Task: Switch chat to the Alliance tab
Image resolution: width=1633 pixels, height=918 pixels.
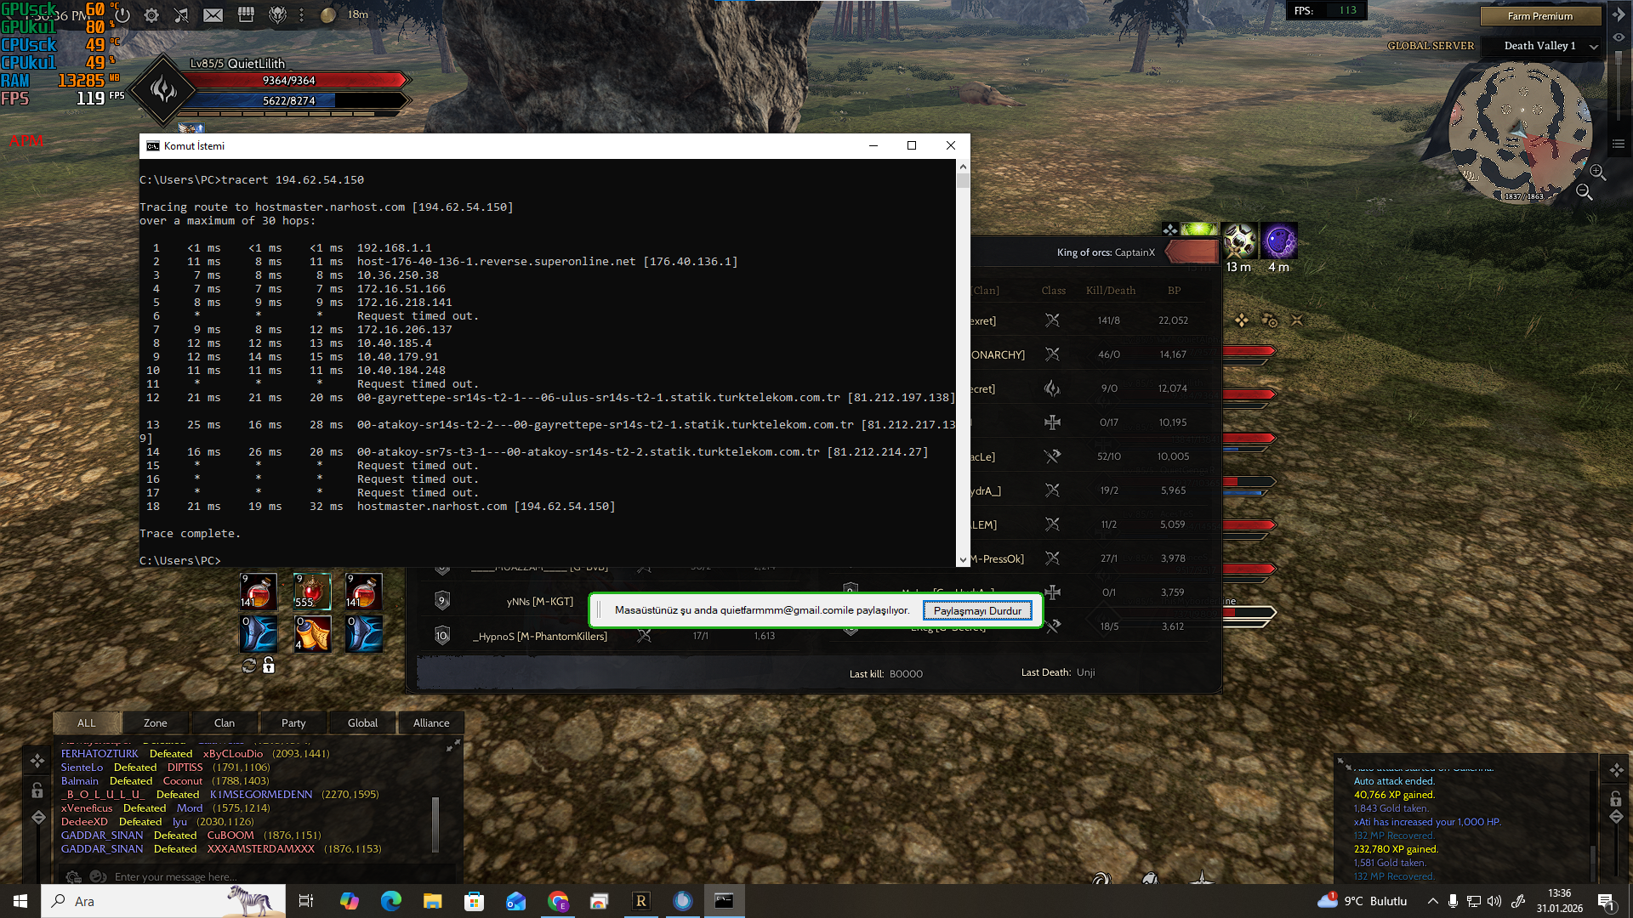Action: pos(431,722)
